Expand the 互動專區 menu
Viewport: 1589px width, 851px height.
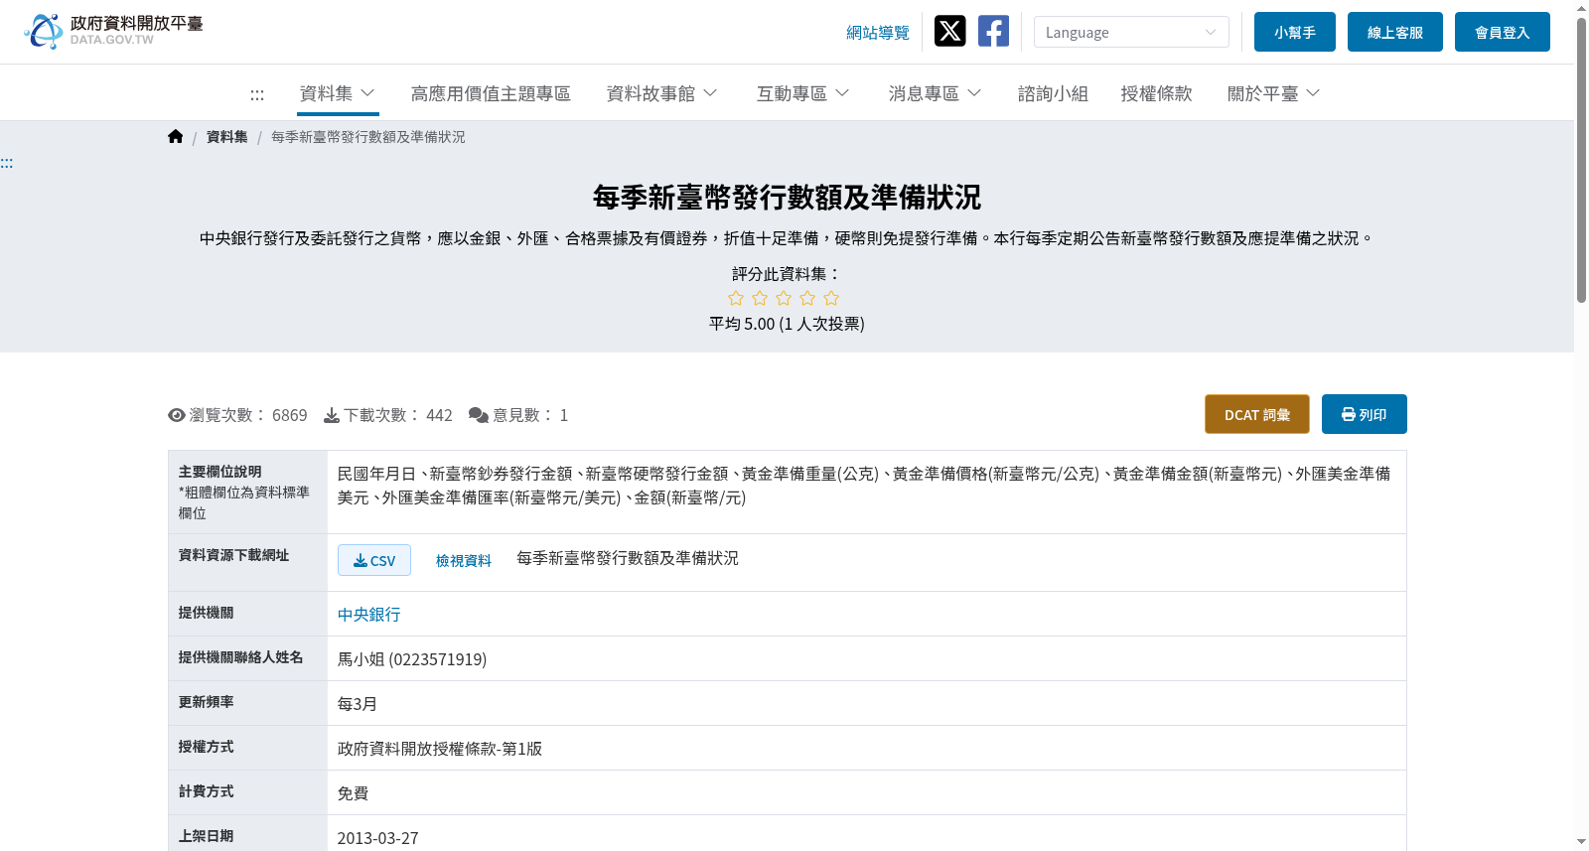pos(802,93)
